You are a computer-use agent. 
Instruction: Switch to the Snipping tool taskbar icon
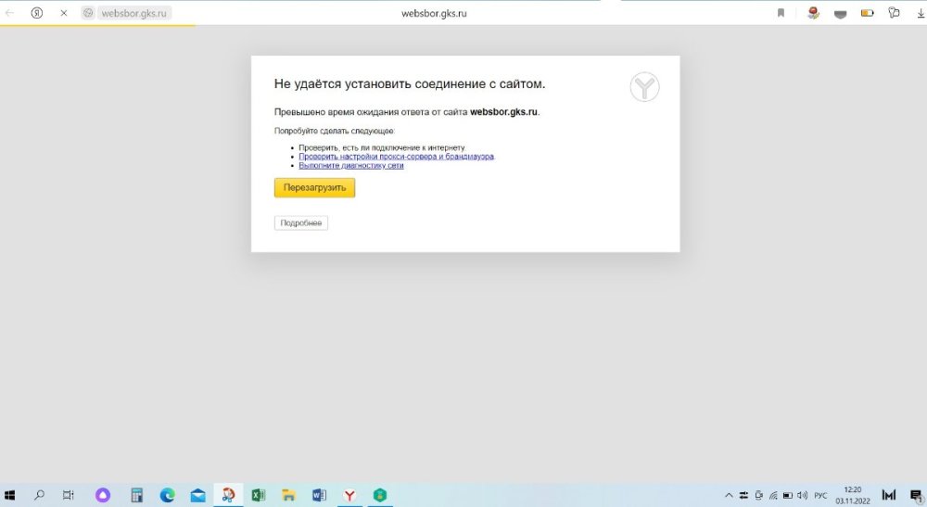coord(228,495)
